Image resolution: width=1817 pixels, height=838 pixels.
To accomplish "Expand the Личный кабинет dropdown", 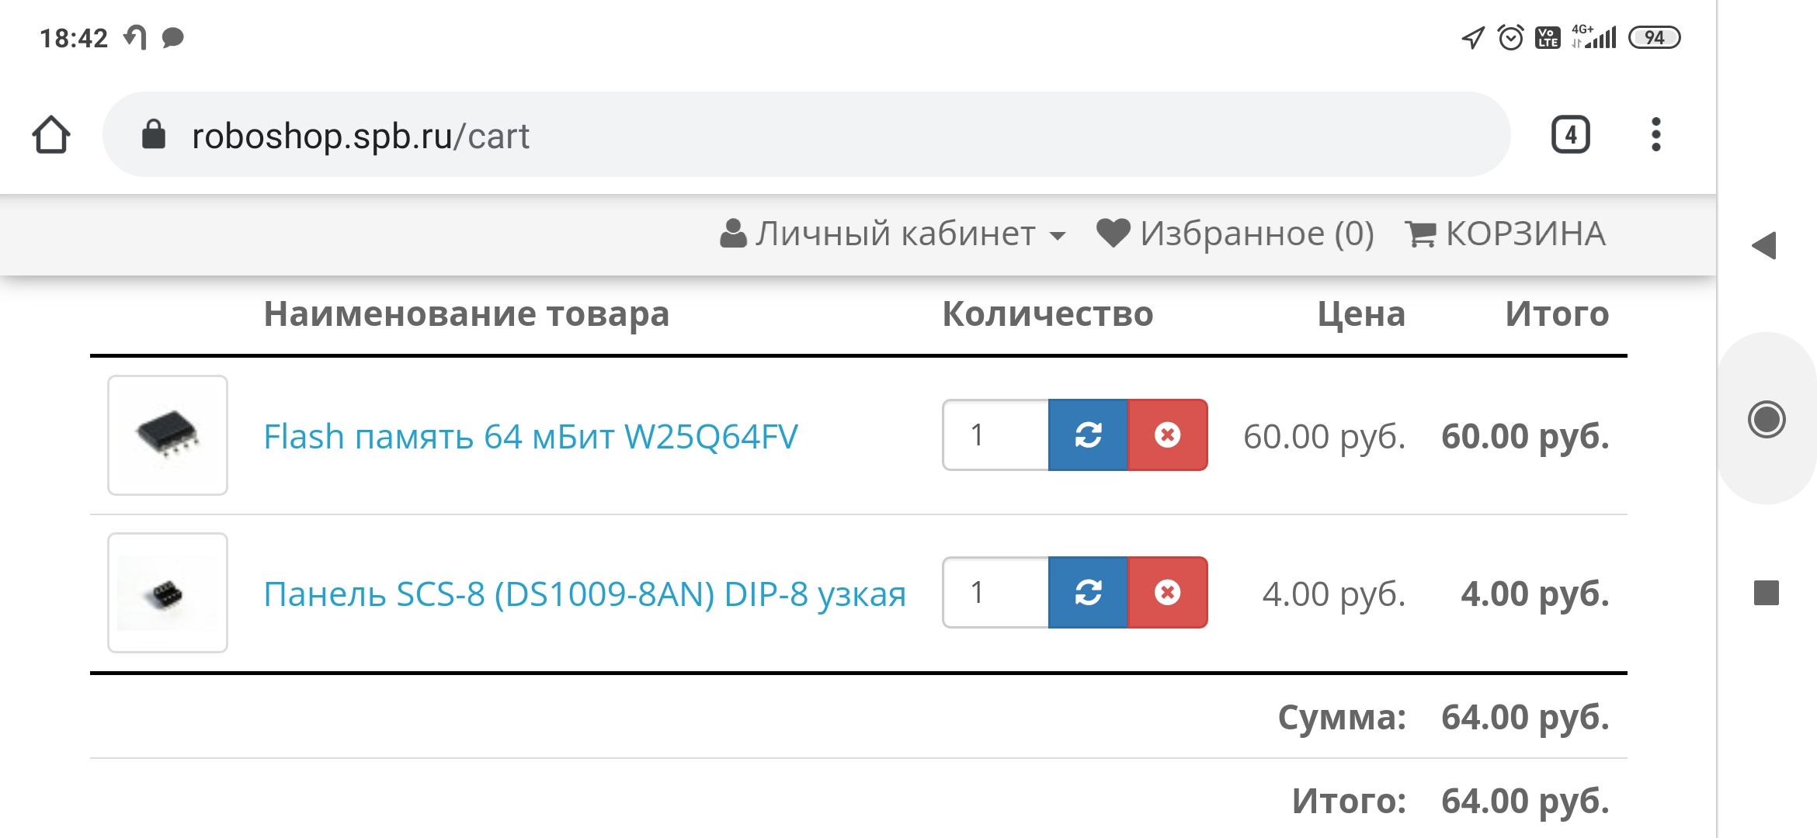I will tap(894, 234).
